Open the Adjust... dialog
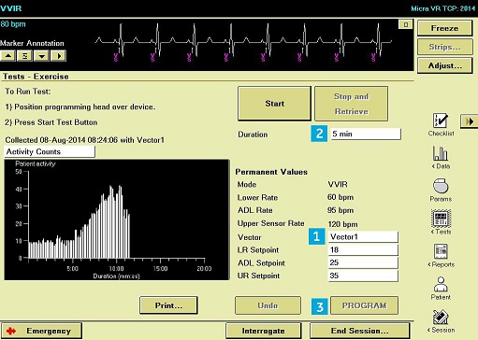478x340 pixels. point(444,65)
